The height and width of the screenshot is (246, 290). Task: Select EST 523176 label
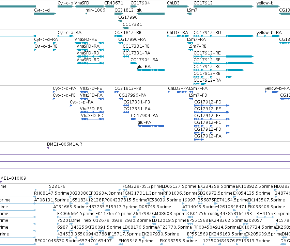point(57,186)
